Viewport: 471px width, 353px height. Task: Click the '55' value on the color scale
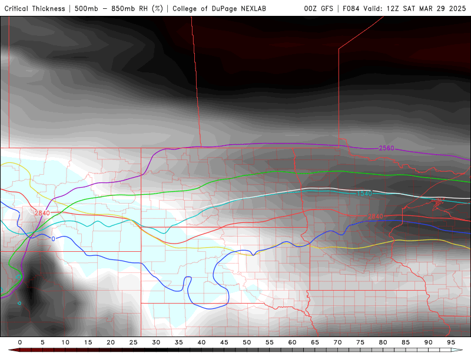click(270, 342)
